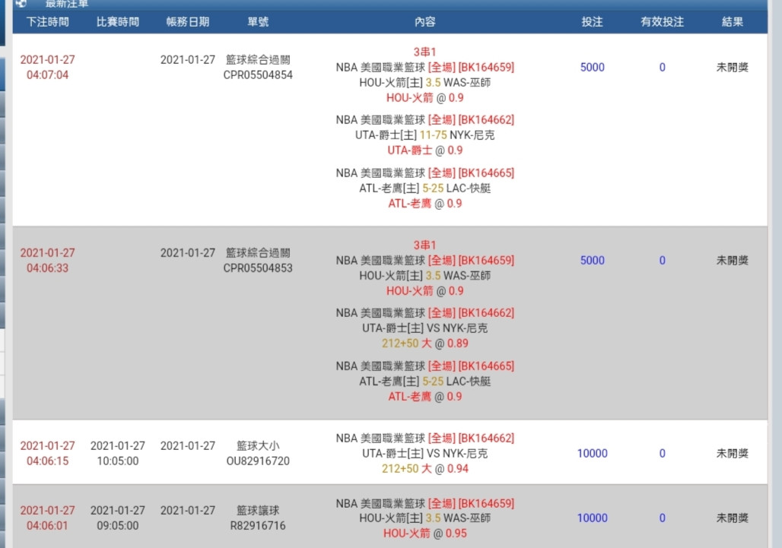This screenshot has height=548, width=782.
Task: Click ATL-老鷹 @ 0.9 in order CPR05504853
Action: [425, 397]
